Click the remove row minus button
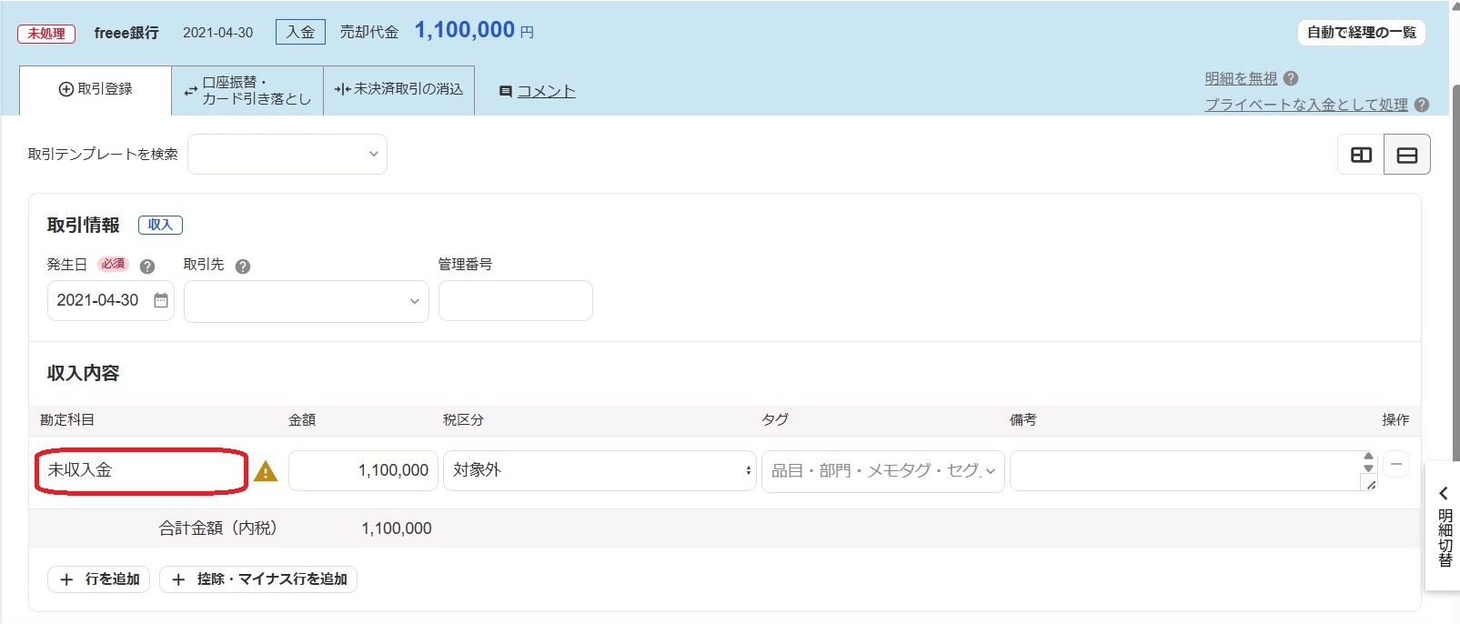 (x=1396, y=464)
